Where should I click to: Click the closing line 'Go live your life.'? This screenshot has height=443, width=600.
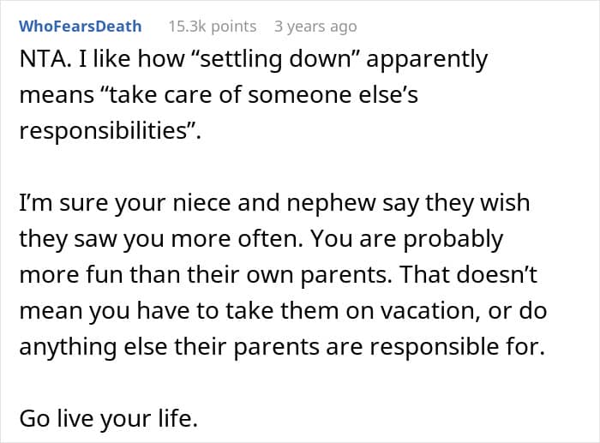108,418
